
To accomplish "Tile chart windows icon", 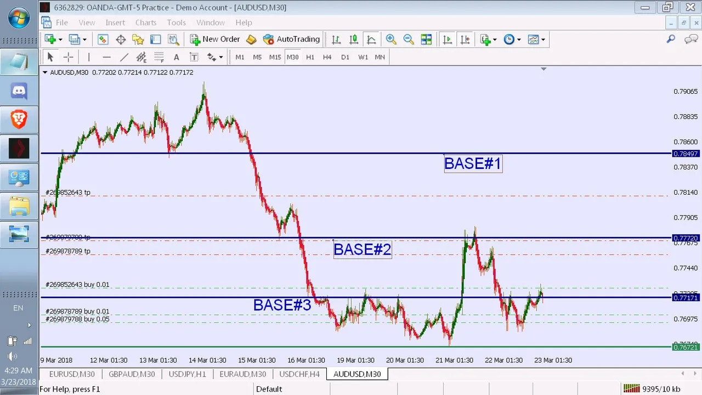I will pyautogui.click(x=426, y=39).
